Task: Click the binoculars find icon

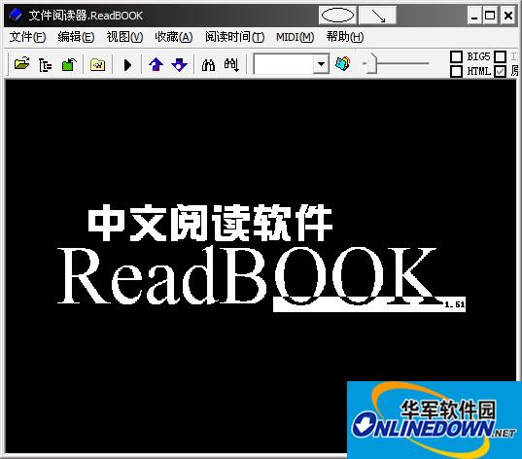Action: click(x=208, y=64)
